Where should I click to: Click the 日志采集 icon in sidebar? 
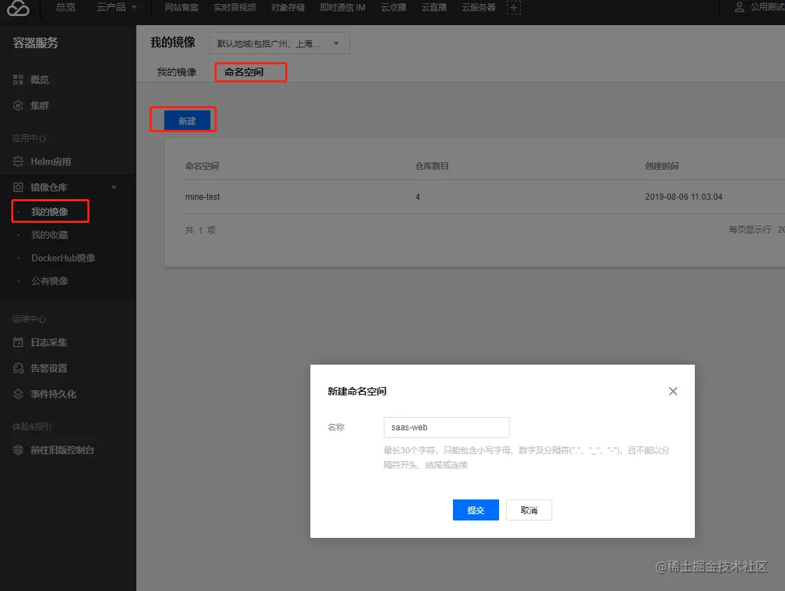click(x=18, y=342)
